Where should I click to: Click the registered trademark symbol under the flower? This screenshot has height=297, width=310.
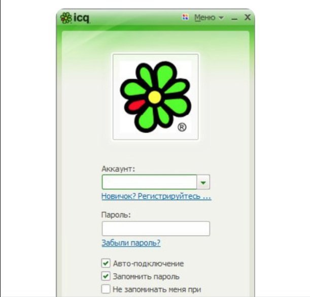coord(182,127)
